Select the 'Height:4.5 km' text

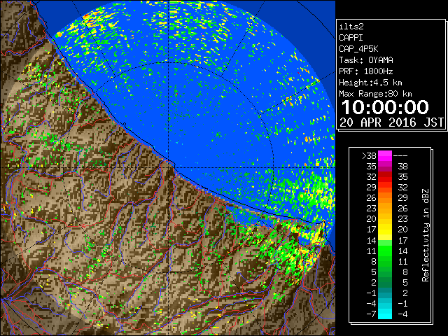pyautogui.click(x=370, y=83)
